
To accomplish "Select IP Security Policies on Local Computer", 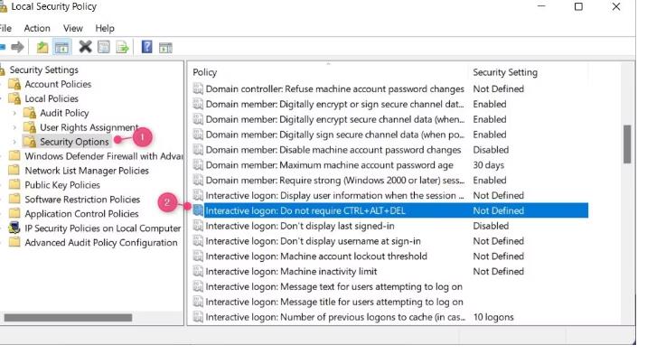I will pyautogui.click(x=102, y=228).
